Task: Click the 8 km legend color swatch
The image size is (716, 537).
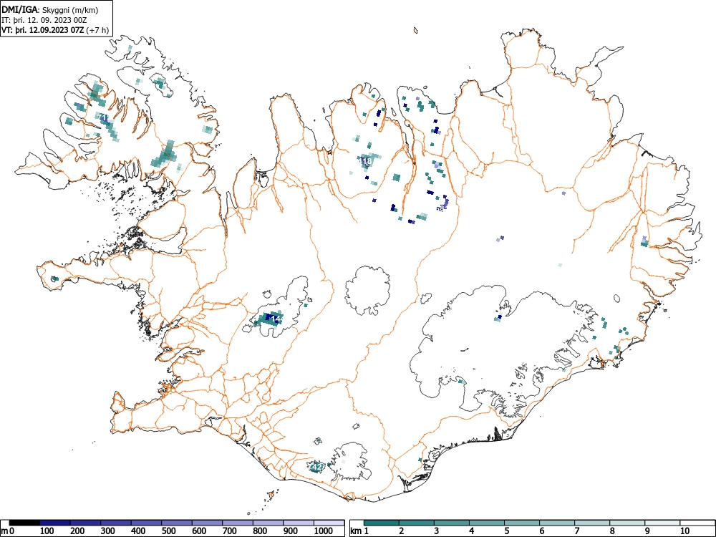Action: tap(627, 523)
